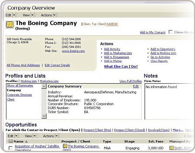Screen dimensions: 195x153
Task: Click The Boeing Company contact card icon
Action: click(x=10, y=25)
